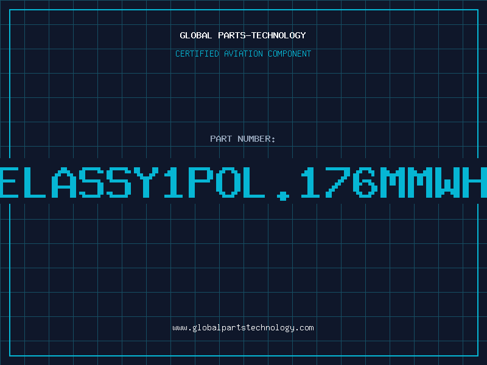Click the CERTIFIED AVIATION COMPONENT subtitle
Image resolution: width=487 pixels, height=365 pixels.
[x=243, y=54]
